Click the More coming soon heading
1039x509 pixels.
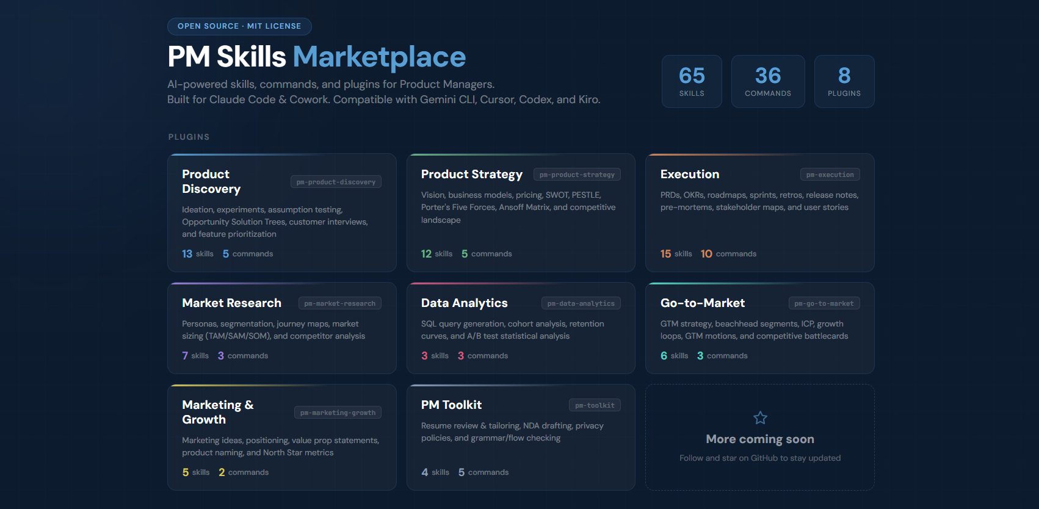pos(760,439)
